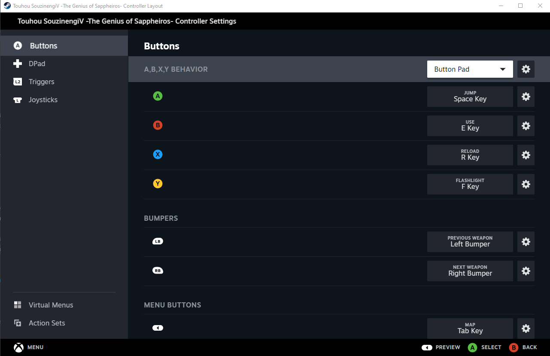Click the LB bumper glyph
This screenshot has height=356, width=550.
click(158, 241)
